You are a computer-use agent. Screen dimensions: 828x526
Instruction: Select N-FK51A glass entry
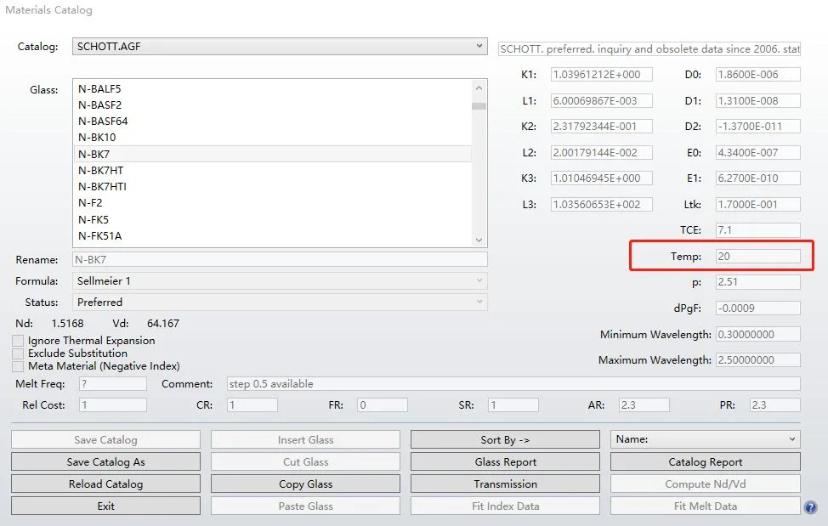99,236
